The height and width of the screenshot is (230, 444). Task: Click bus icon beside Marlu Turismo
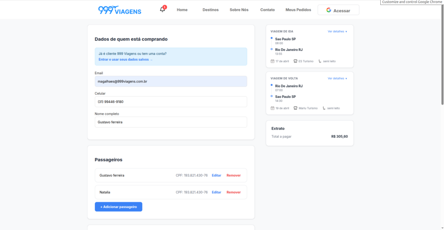(295, 108)
